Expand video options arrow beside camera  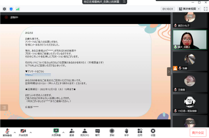(31, 132)
